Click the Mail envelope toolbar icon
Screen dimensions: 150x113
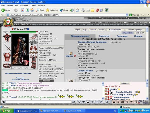(77, 10)
